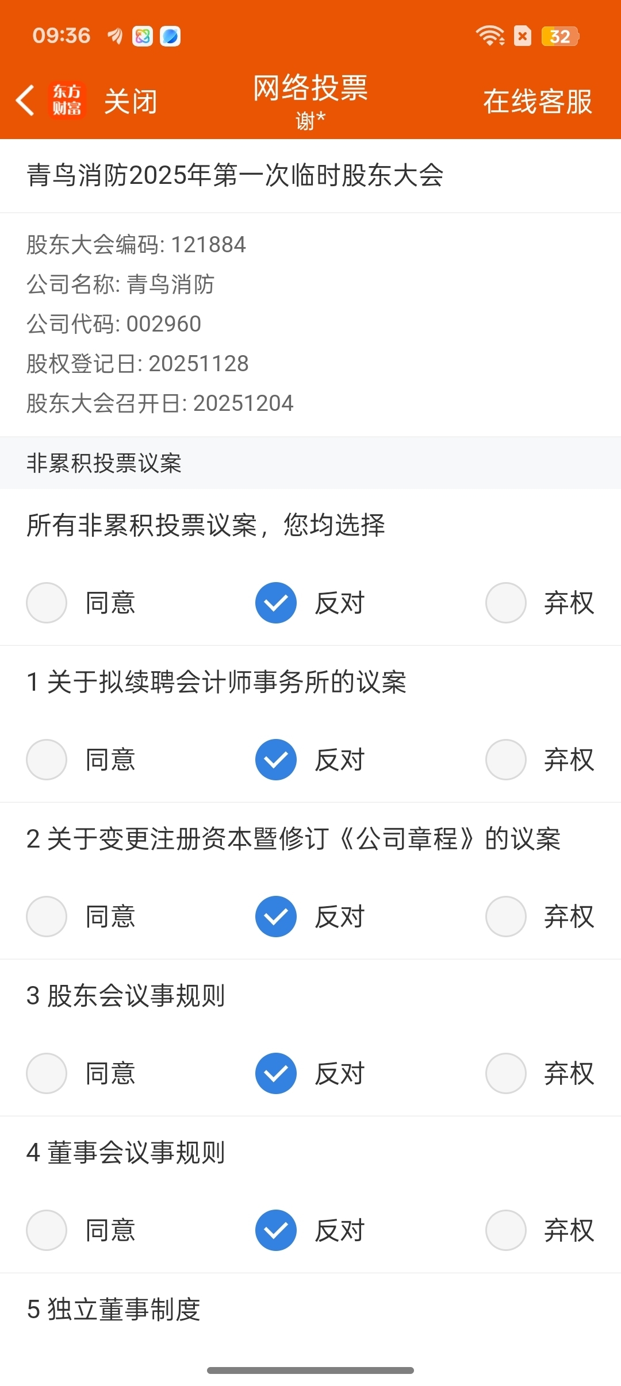Tap the battery level indicator
621x1386 pixels.
[559, 36]
